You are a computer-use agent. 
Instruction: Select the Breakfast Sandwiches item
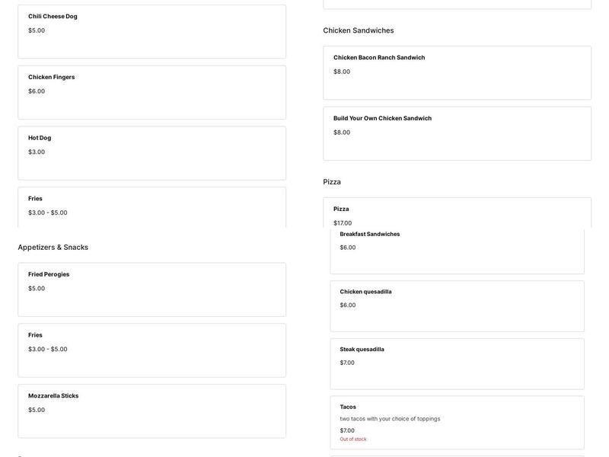click(x=457, y=250)
